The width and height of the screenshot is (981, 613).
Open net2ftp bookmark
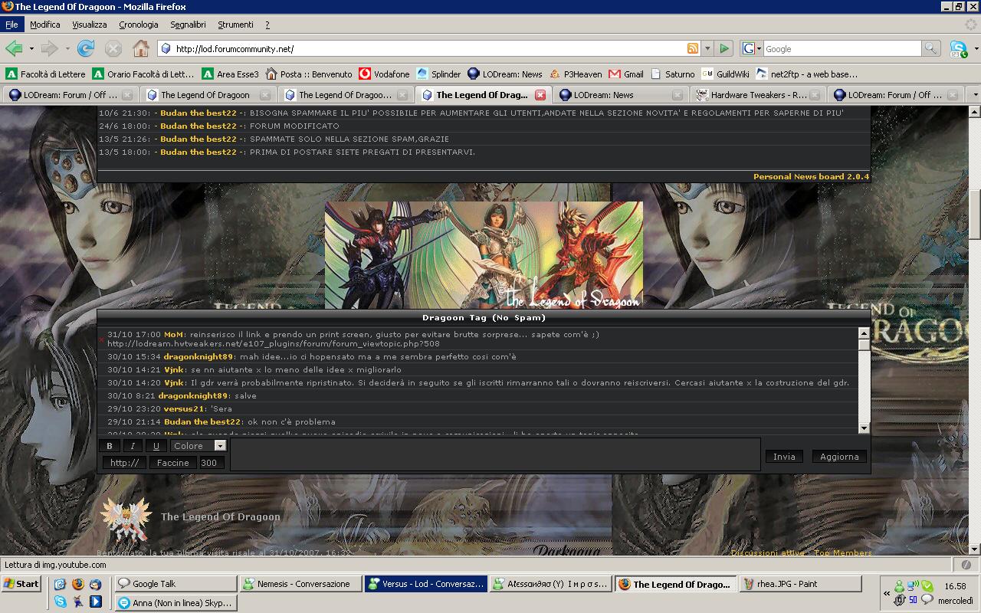point(807,74)
